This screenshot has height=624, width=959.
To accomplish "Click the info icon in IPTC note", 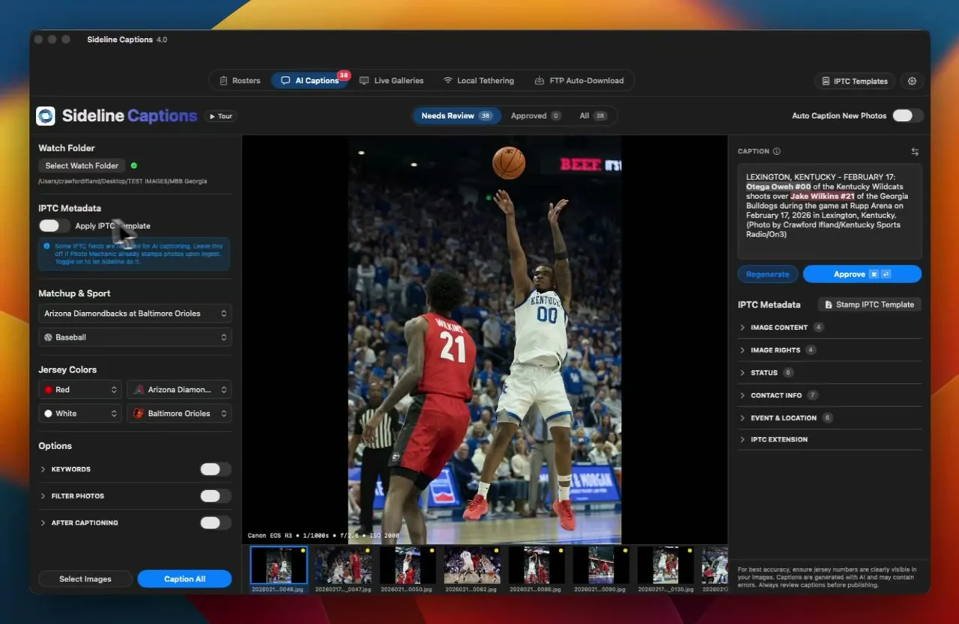I will (47, 246).
